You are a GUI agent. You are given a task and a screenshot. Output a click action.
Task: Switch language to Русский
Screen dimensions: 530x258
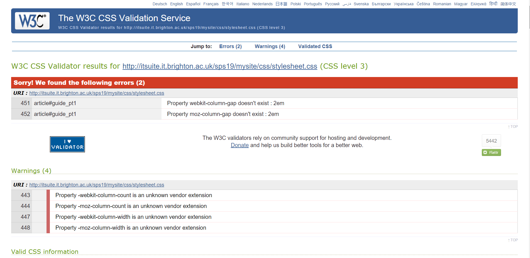tap(332, 4)
